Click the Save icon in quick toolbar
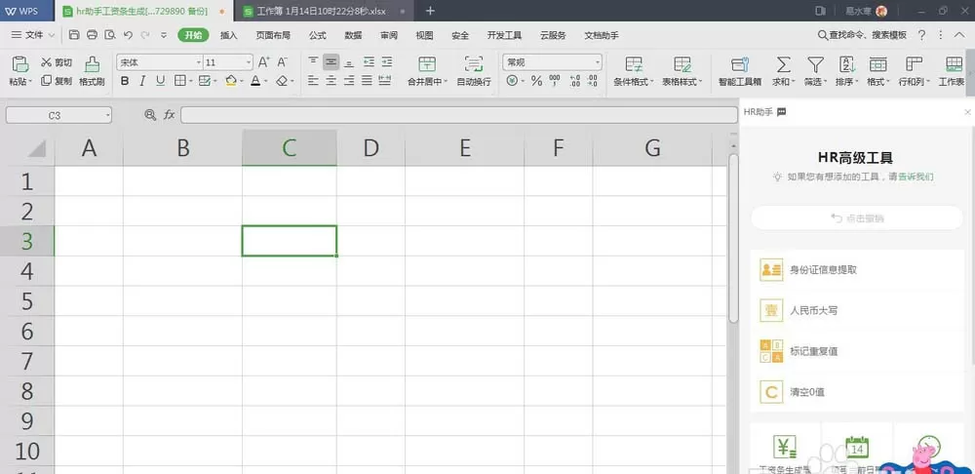Viewport: 975px width, 474px height. pyautogui.click(x=74, y=35)
